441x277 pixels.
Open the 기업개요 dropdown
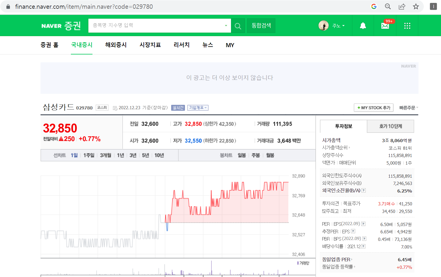[x=198, y=108]
